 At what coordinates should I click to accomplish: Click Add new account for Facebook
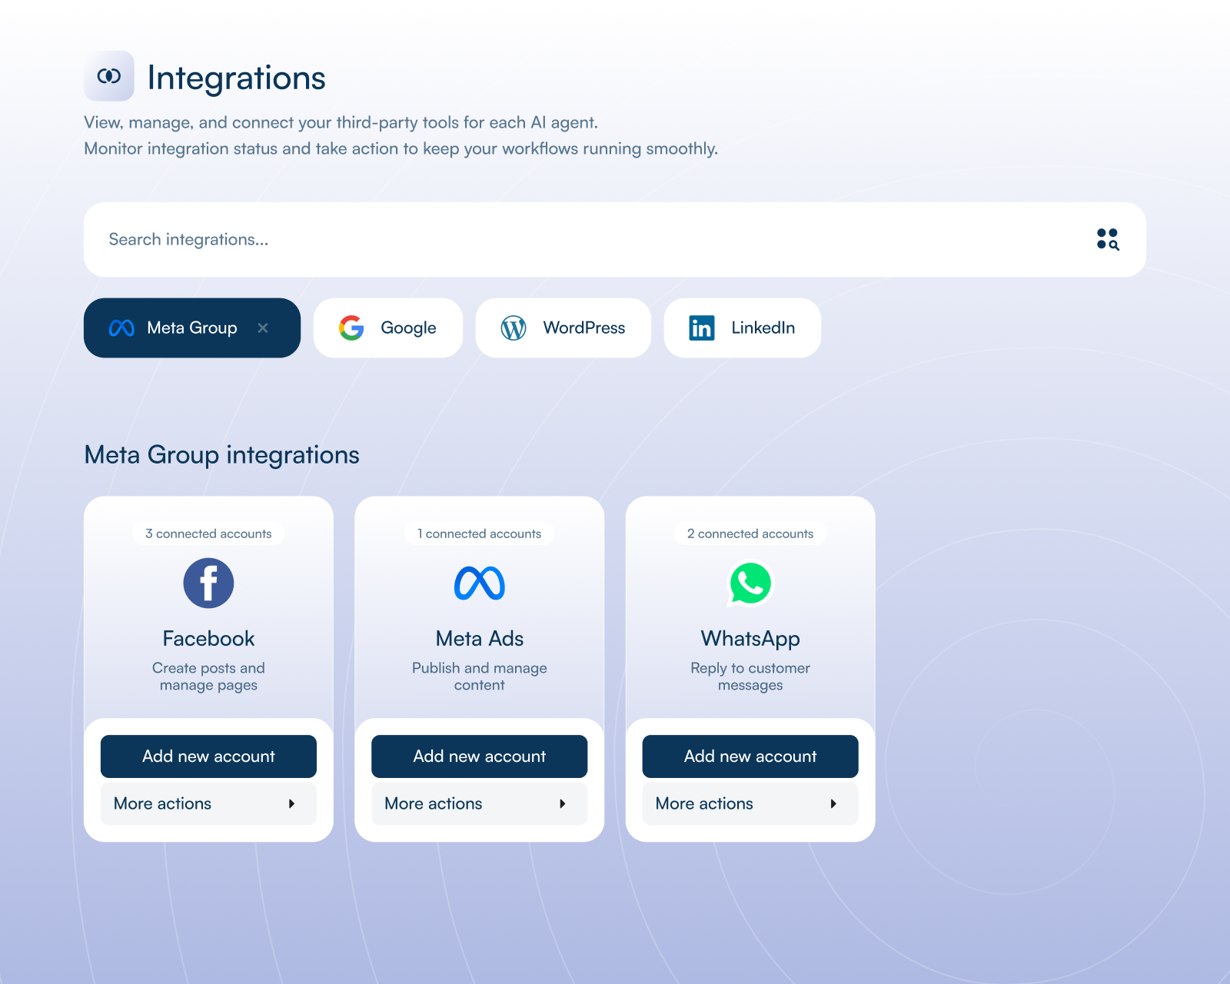208,756
